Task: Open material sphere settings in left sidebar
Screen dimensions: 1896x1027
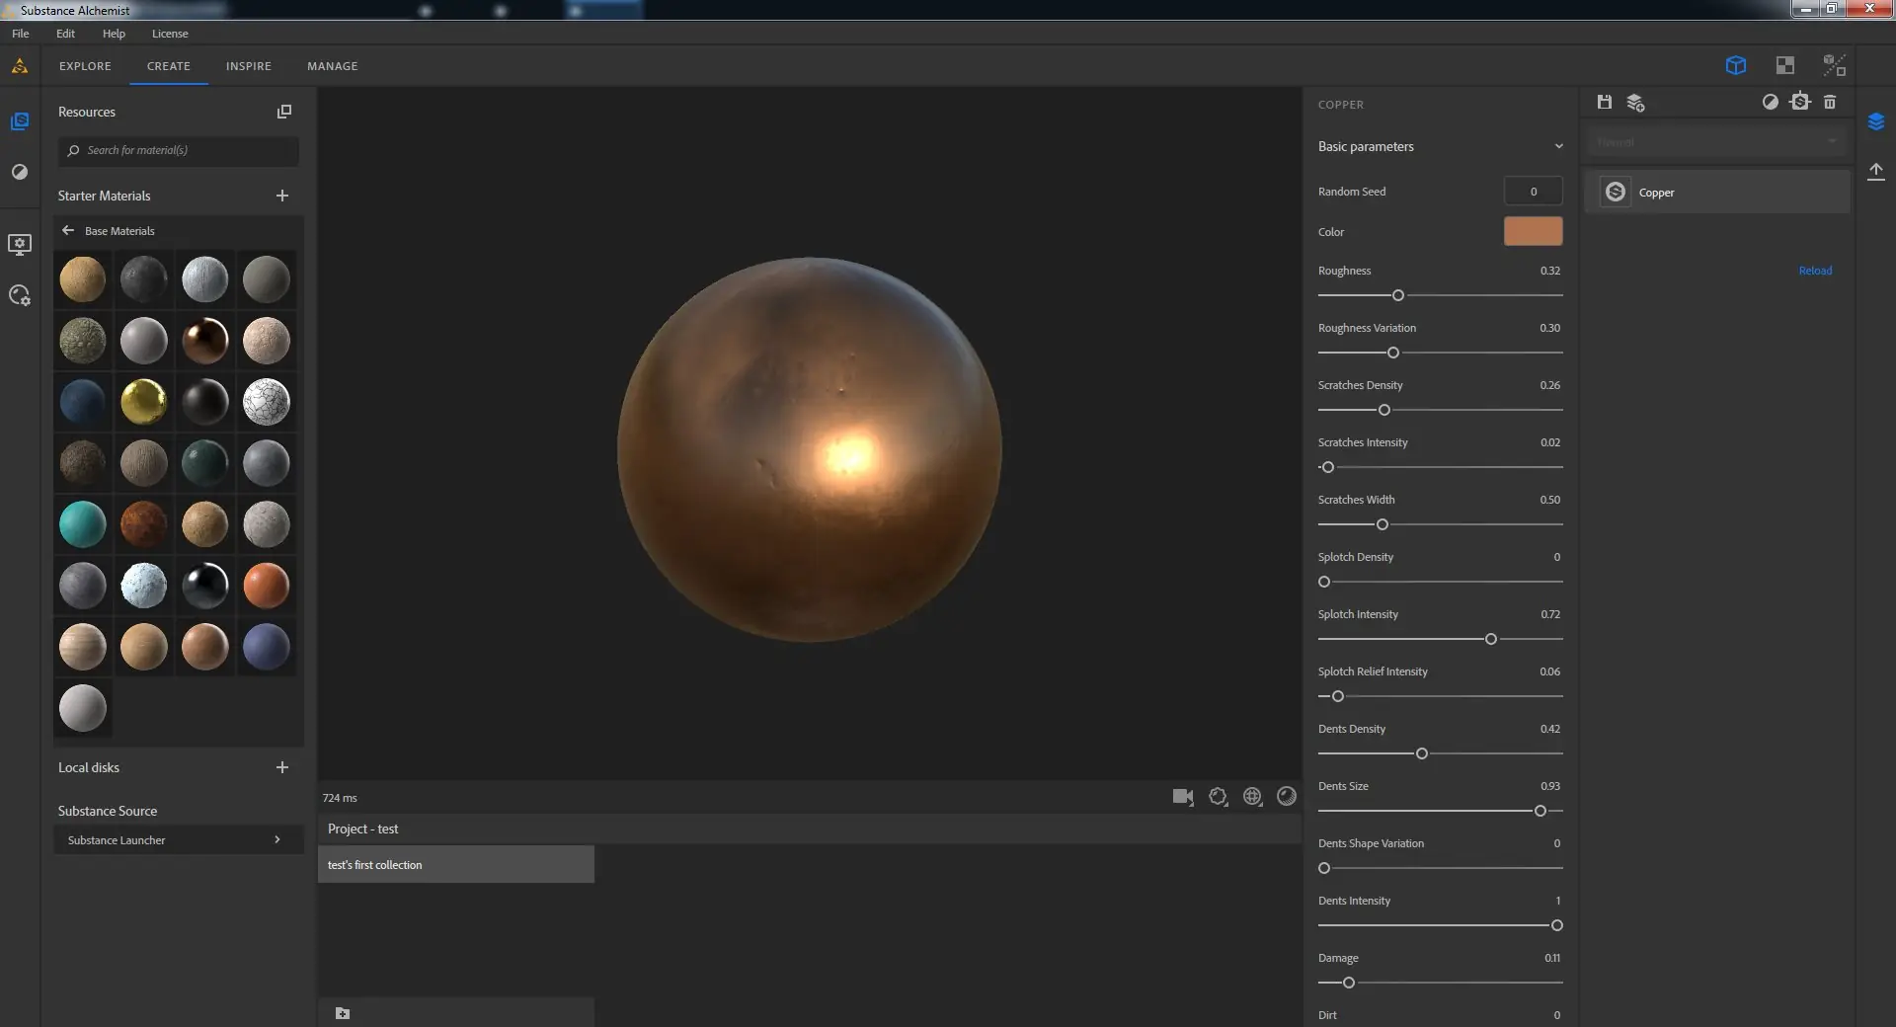Action: [x=20, y=295]
